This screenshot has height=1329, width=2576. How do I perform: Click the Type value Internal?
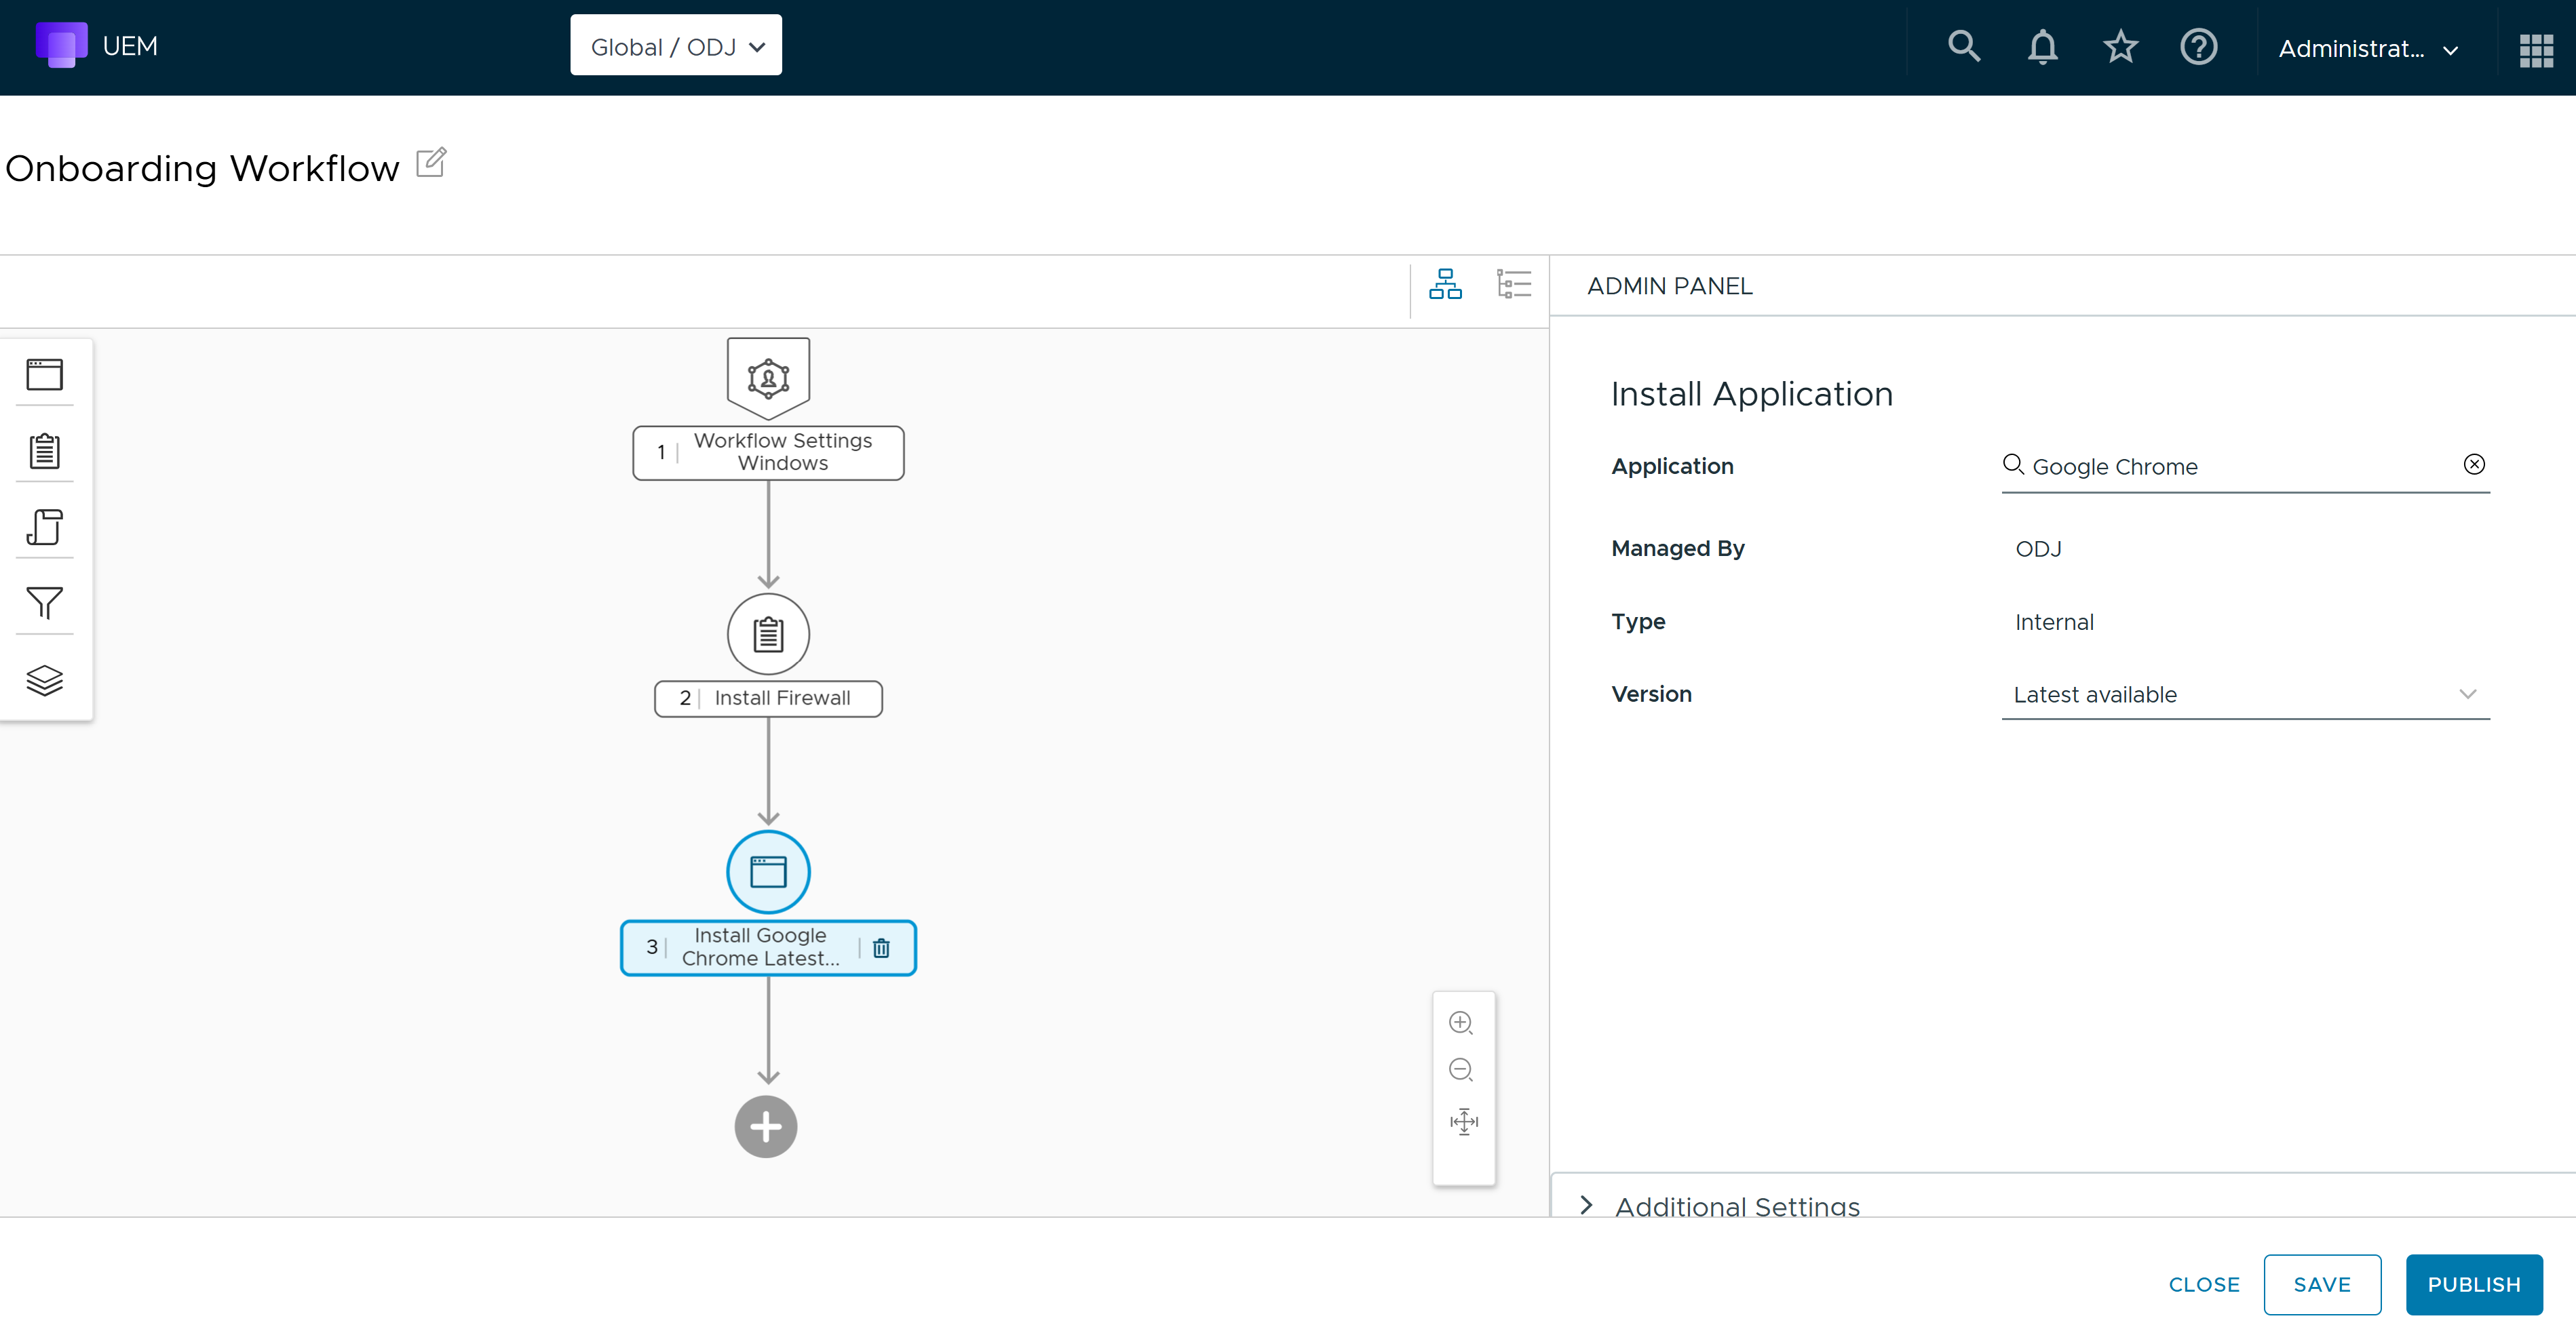click(x=2054, y=622)
